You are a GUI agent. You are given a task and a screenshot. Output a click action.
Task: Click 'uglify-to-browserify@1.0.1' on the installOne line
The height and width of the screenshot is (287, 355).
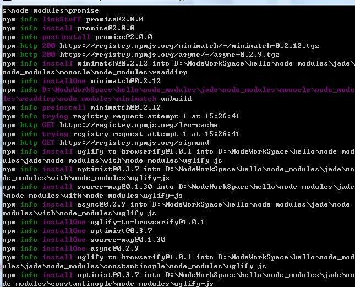pos(148,222)
